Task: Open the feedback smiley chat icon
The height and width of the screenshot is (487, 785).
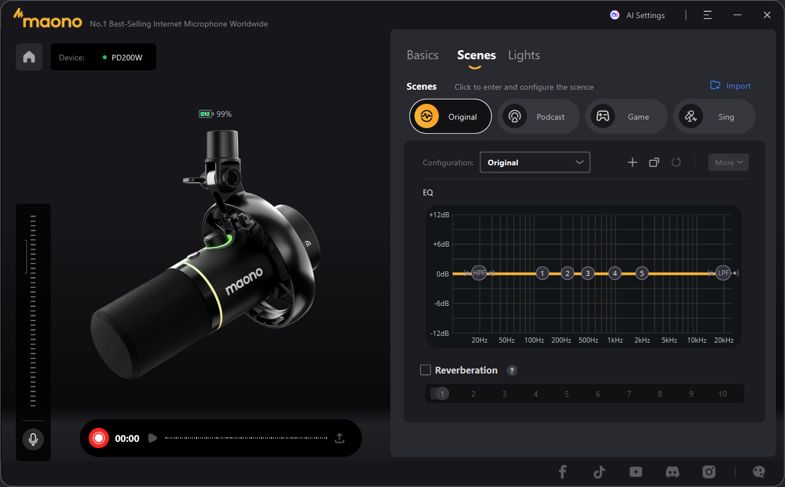Action: click(760, 472)
